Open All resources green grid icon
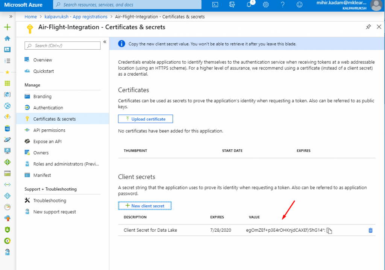The image size is (385, 270). coord(8,83)
